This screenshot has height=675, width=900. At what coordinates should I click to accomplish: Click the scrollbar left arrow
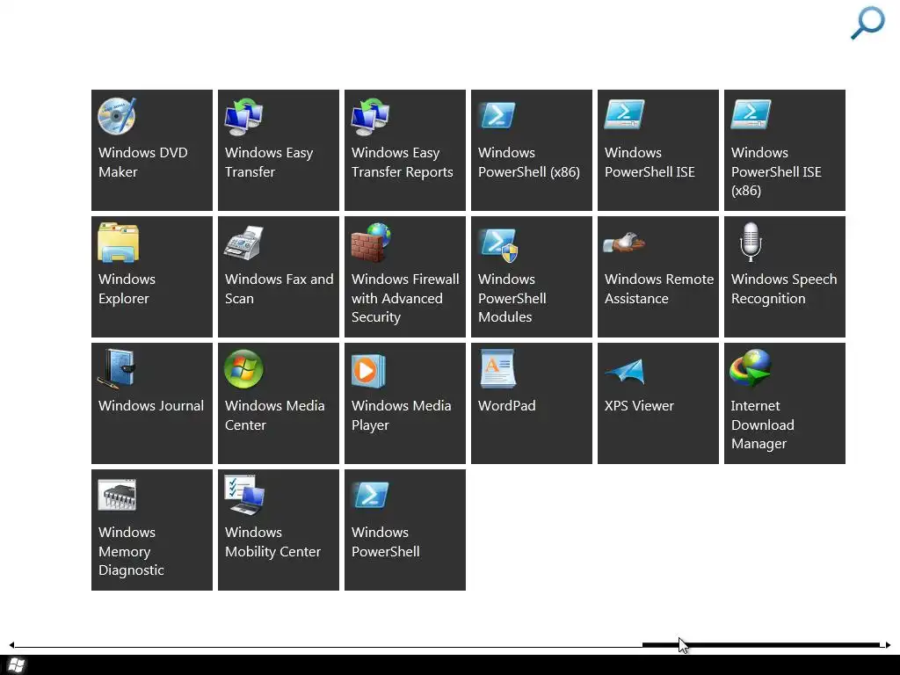pos(11,645)
